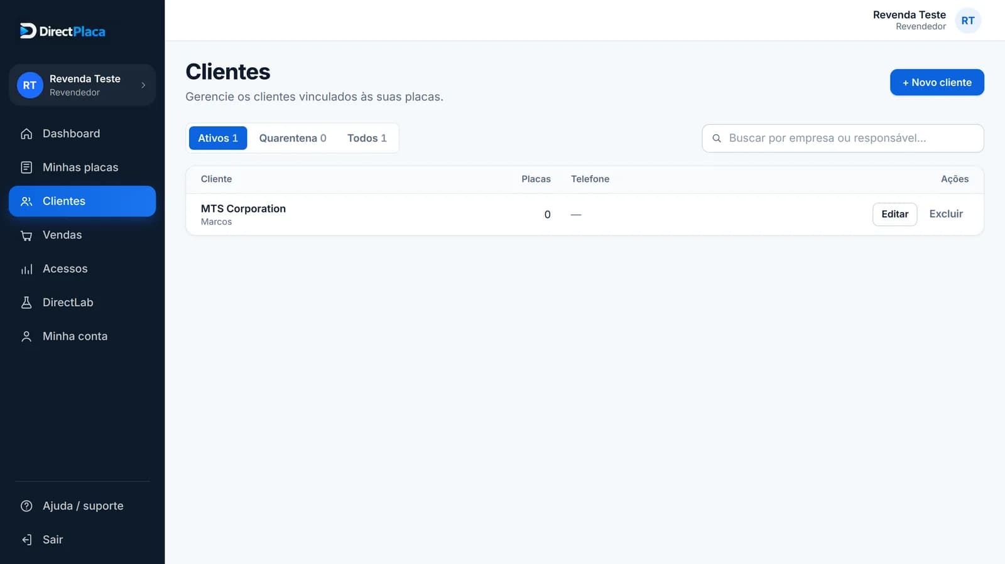The image size is (1005, 564).
Task: Click the Ações column header
Action: click(954, 179)
